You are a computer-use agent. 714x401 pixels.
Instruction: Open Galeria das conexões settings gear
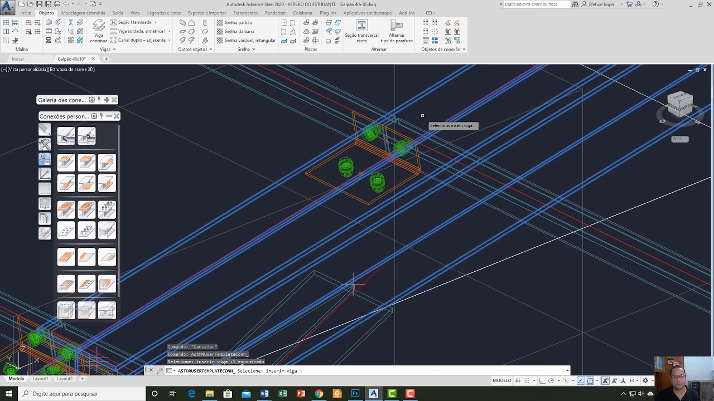click(91, 100)
